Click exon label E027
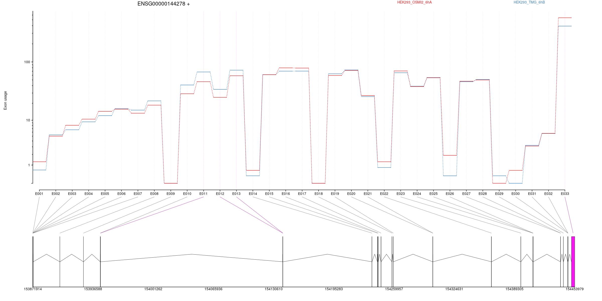 pos(466,194)
